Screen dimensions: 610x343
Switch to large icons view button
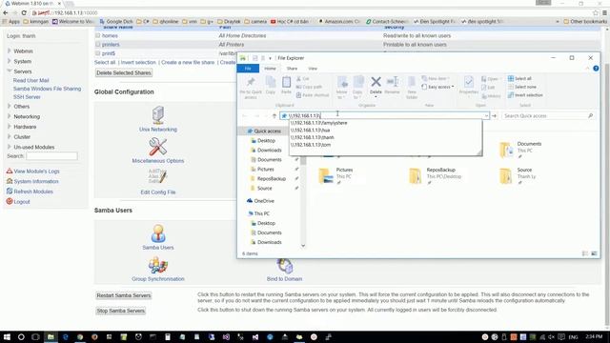pos(594,253)
